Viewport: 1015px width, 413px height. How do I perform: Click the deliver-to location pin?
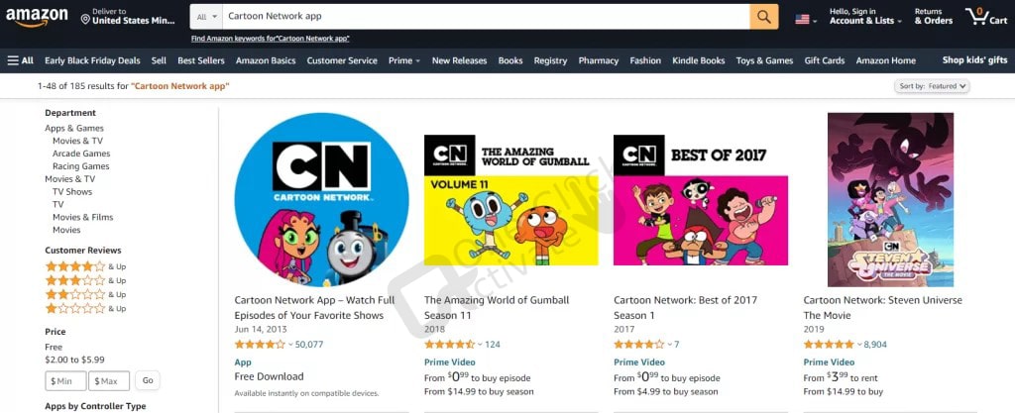[x=85, y=20]
